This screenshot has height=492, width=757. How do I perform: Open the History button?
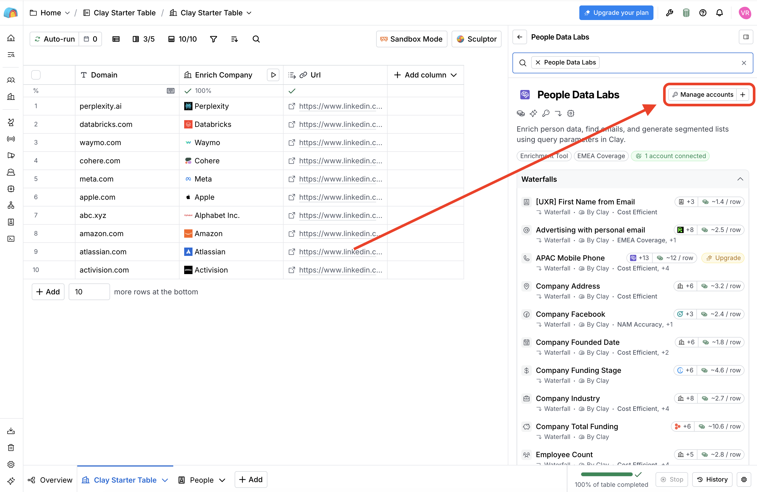click(x=712, y=480)
